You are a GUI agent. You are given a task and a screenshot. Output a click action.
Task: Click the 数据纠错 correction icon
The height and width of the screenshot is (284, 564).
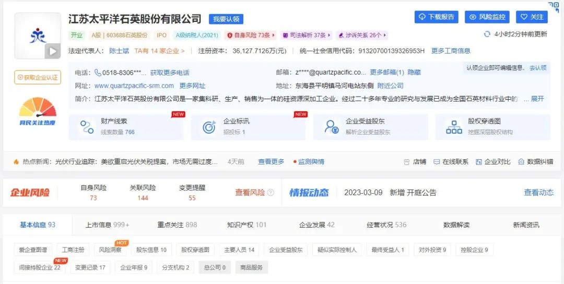[x=521, y=162]
